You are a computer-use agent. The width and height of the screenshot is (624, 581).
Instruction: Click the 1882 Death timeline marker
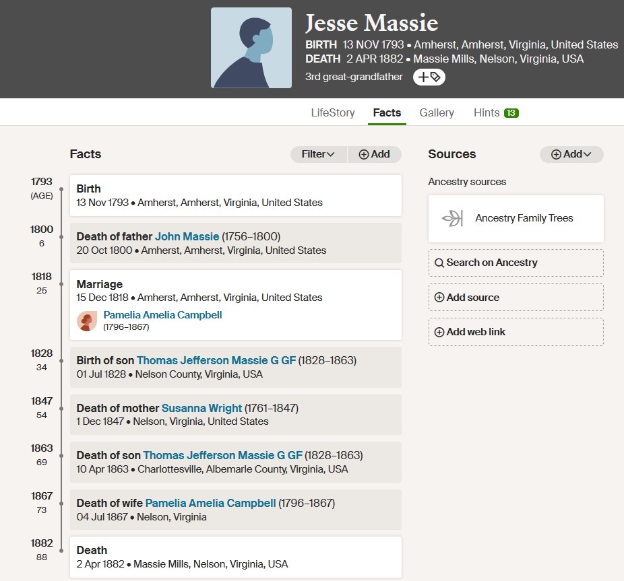61,551
